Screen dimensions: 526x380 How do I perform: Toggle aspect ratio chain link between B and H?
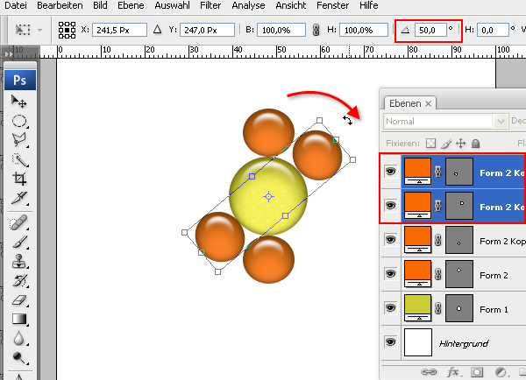coord(316,30)
